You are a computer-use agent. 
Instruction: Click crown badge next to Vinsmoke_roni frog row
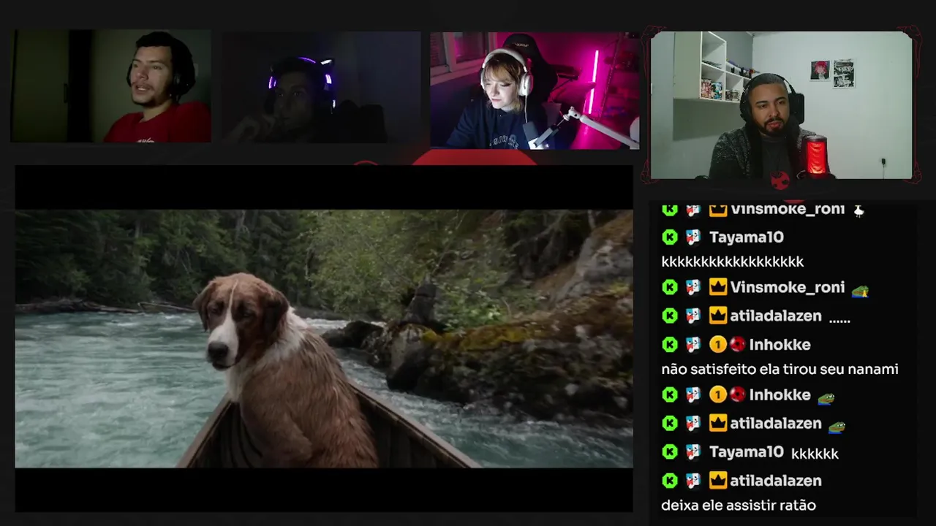tap(718, 287)
